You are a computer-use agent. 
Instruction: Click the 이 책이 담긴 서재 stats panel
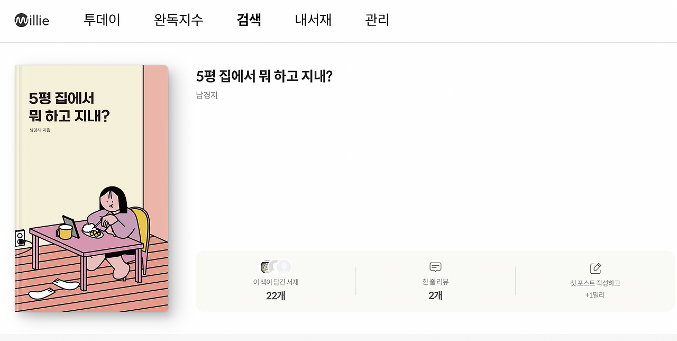click(x=275, y=282)
